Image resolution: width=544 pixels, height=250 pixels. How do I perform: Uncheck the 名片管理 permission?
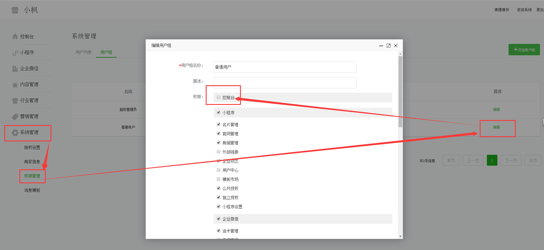pyautogui.click(x=219, y=125)
